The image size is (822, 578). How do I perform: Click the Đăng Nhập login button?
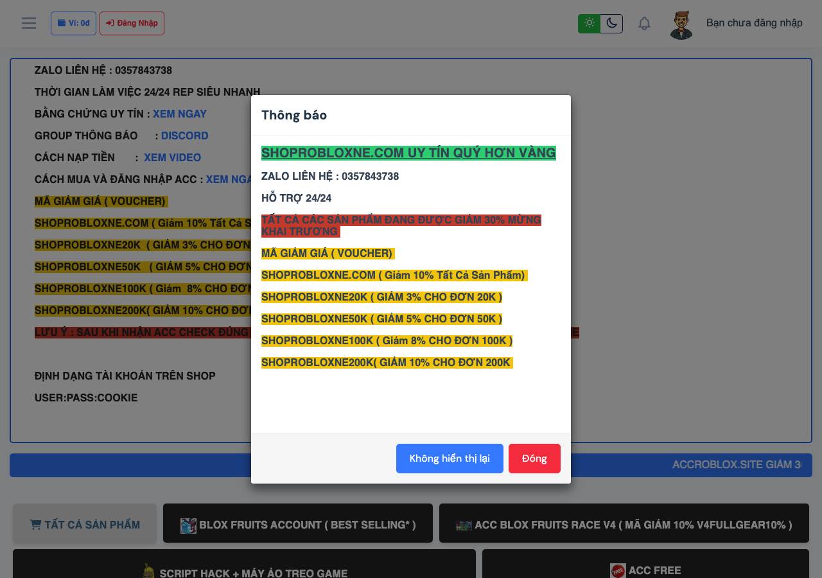(x=132, y=23)
